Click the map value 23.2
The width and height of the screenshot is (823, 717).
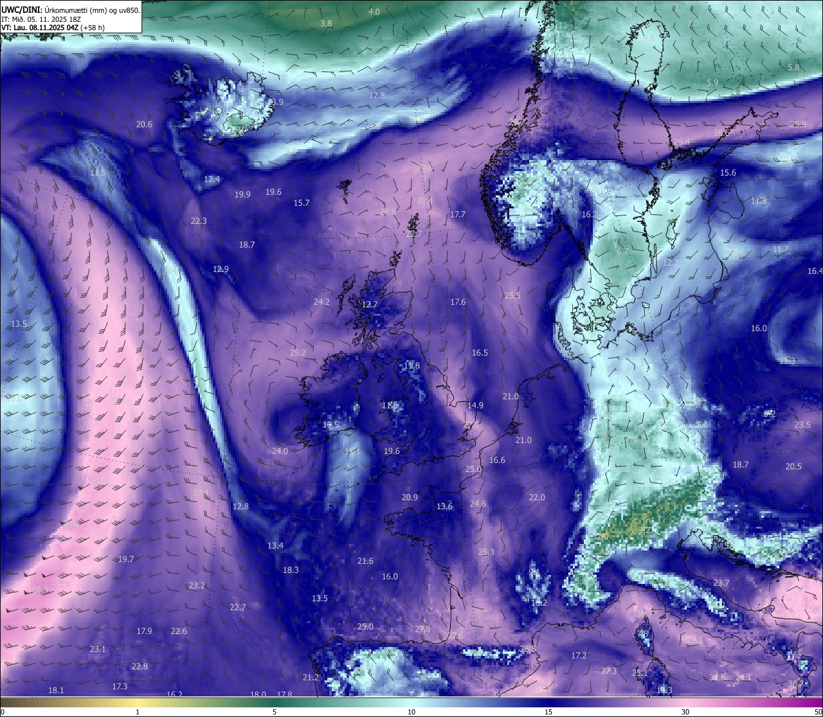197,586
